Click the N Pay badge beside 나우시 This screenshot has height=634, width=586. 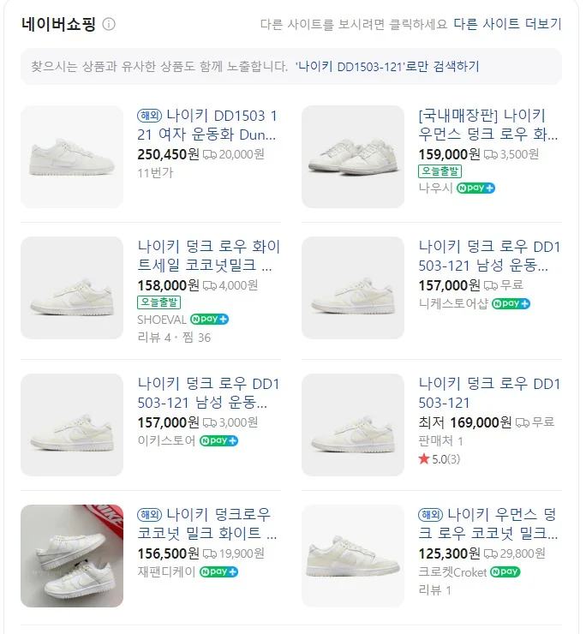click(475, 188)
